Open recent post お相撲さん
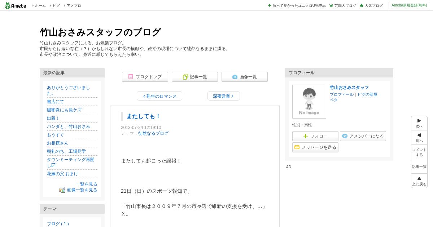The width and height of the screenshot is (433, 227). coord(58,143)
